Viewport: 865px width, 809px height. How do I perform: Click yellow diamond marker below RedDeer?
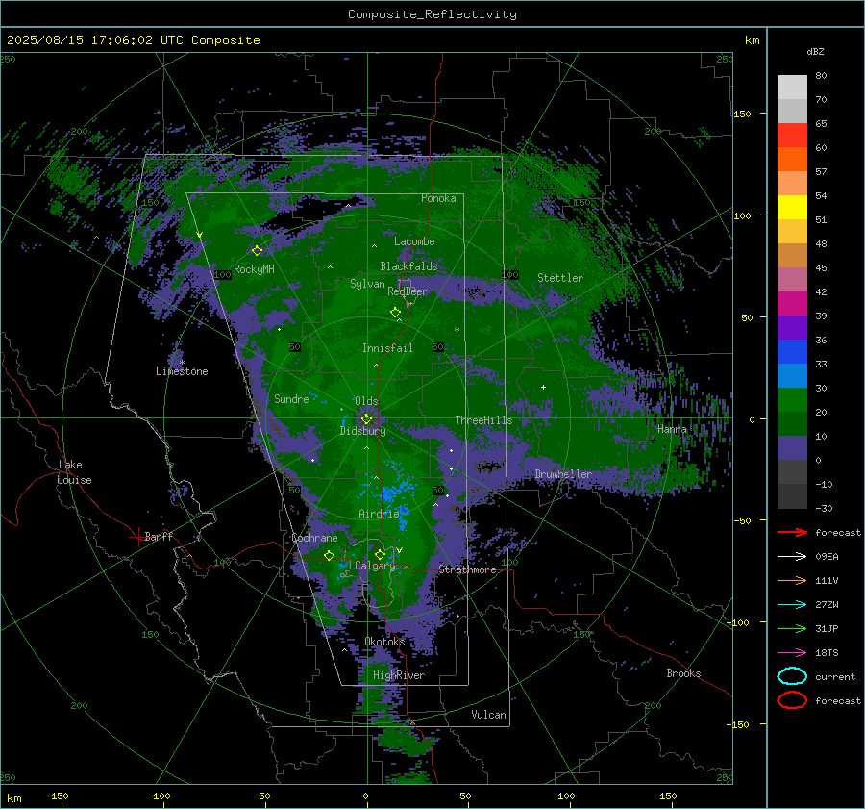(x=395, y=312)
